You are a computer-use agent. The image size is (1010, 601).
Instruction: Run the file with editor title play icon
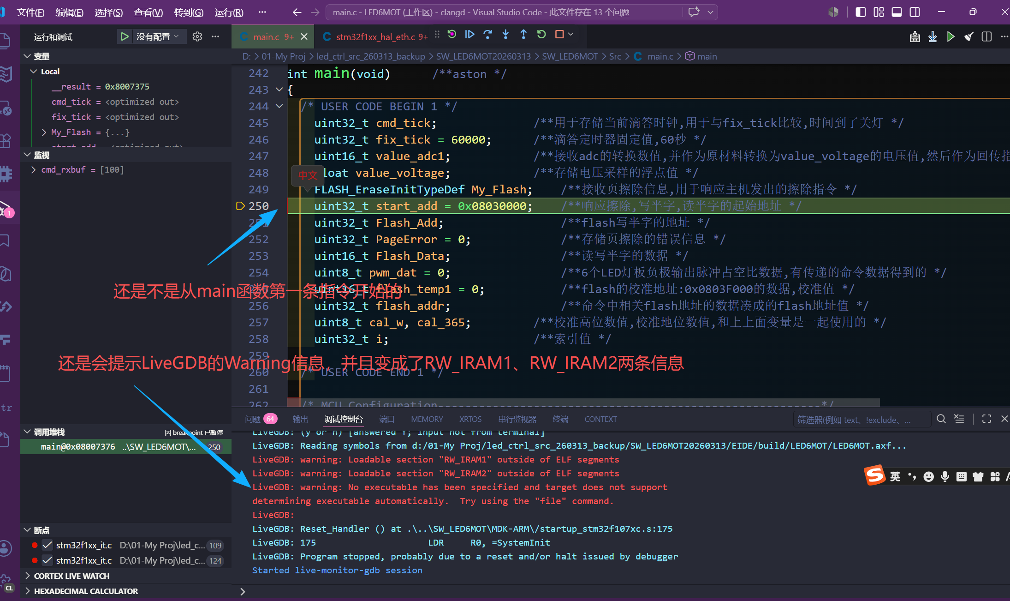point(951,36)
